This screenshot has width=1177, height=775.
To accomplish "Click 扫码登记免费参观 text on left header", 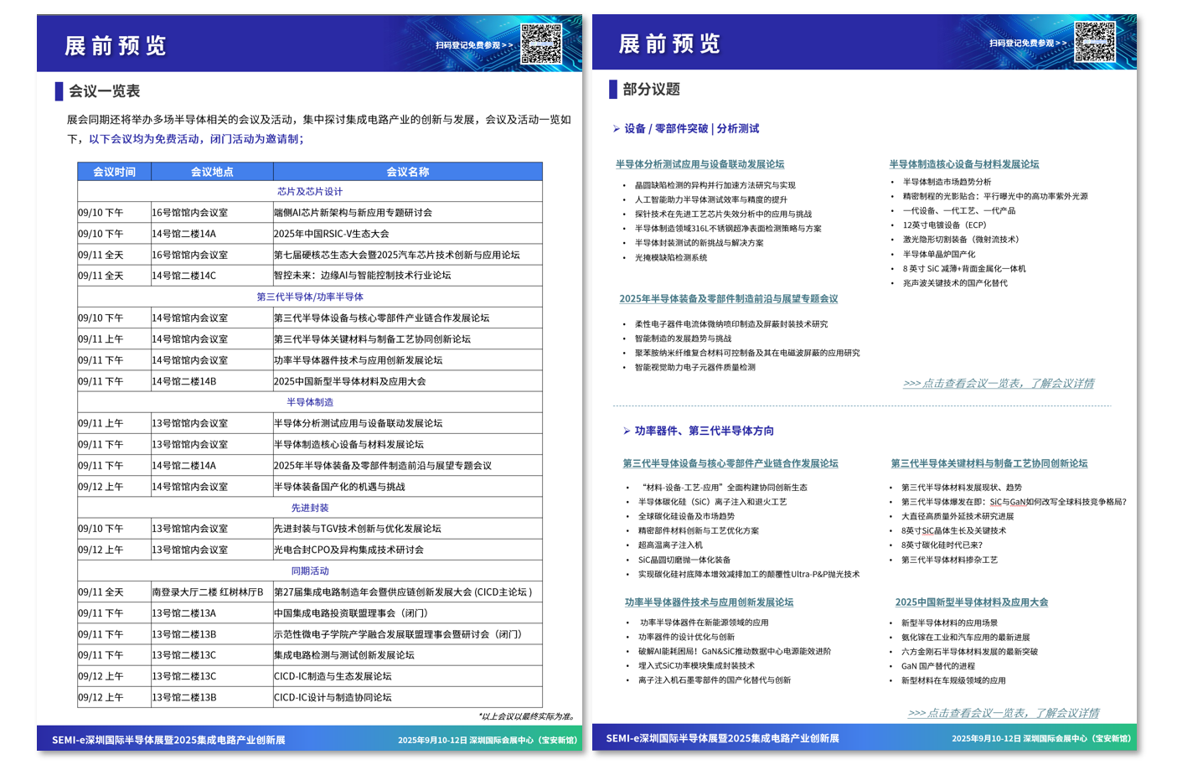I will coord(474,45).
